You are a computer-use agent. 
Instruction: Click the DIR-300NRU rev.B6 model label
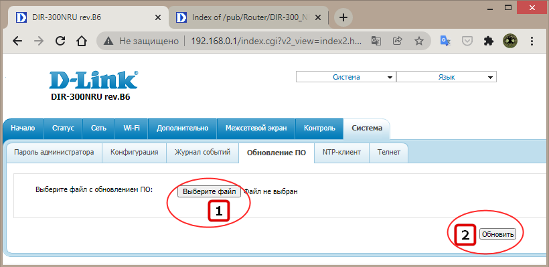click(x=90, y=97)
